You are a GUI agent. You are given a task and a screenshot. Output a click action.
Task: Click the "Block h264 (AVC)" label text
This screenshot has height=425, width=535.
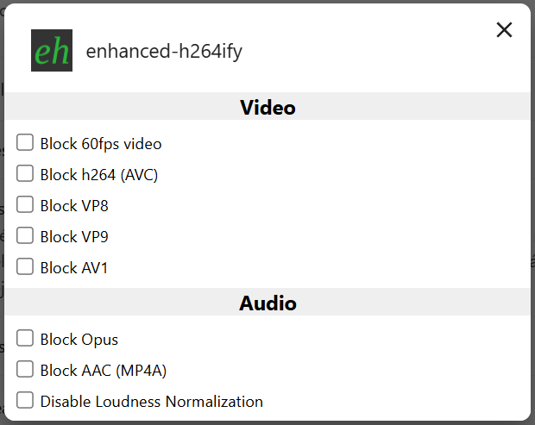tap(99, 175)
